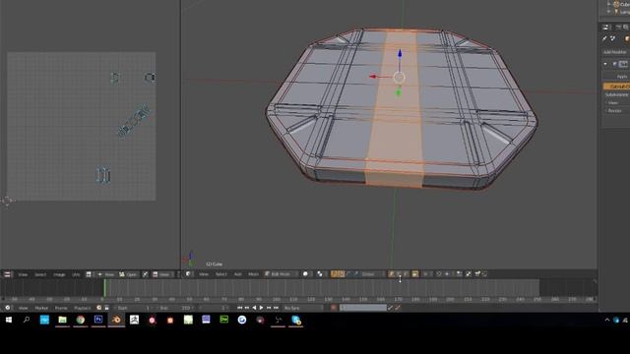Image resolution: width=630 pixels, height=354 pixels.
Task: Open the 3D viewport View menu
Action: click(204, 274)
